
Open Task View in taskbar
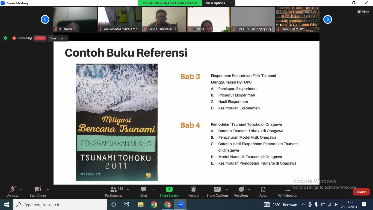(127, 205)
